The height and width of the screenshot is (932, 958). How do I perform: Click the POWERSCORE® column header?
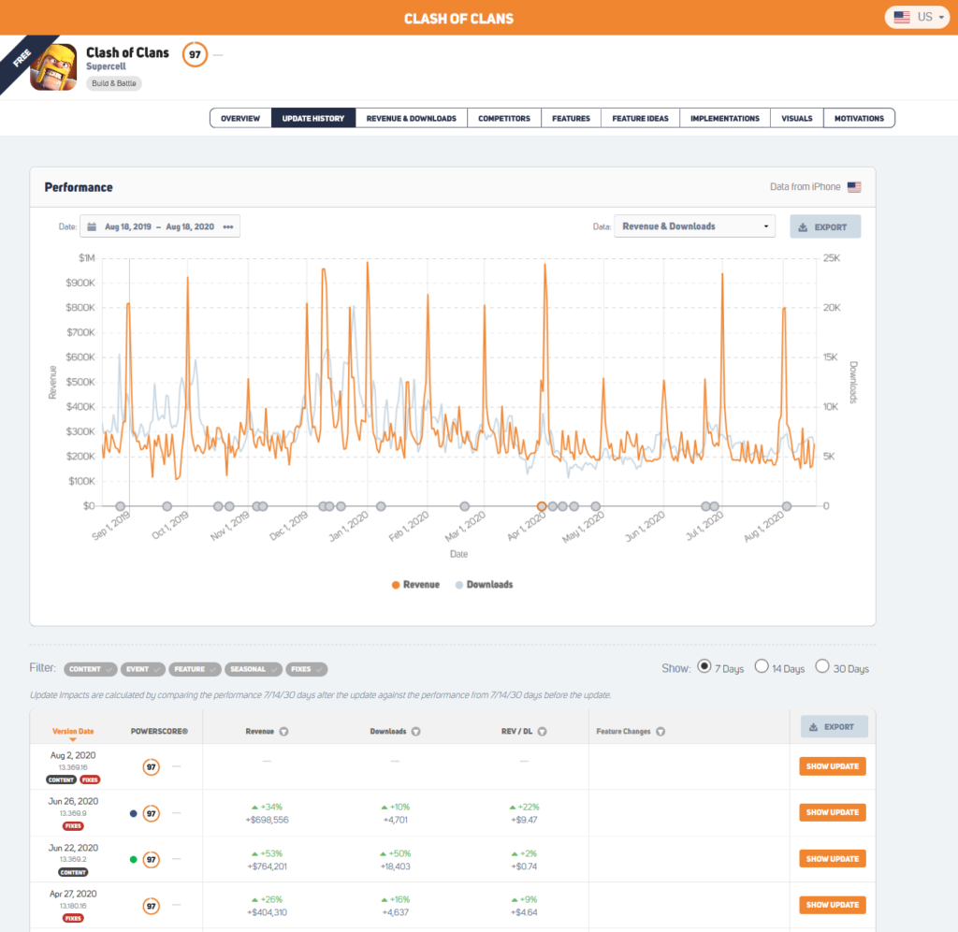click(x=159, y=732)
